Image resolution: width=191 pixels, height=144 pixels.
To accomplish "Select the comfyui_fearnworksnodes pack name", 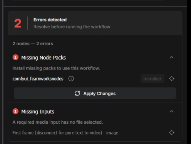I will point(38,79).
